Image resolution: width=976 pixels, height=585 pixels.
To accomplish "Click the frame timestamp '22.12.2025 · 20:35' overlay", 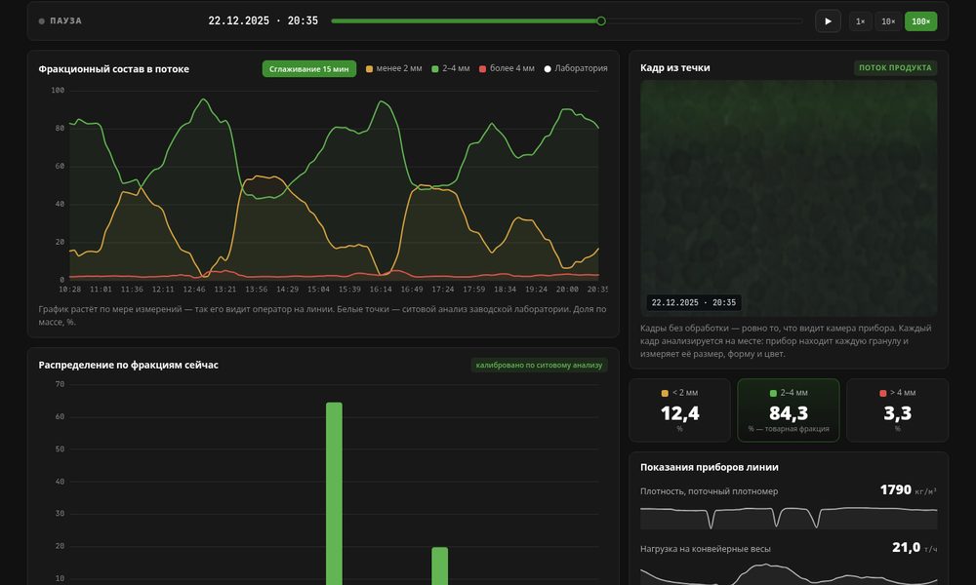I will click(x=693, y=303).
